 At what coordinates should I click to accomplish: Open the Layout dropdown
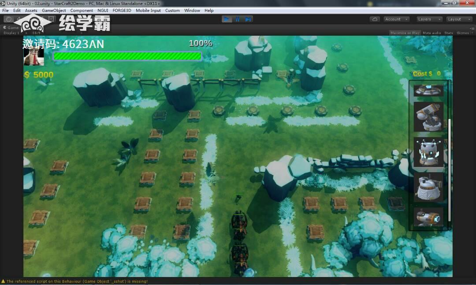pyautogui.click(x=459, y=19)
